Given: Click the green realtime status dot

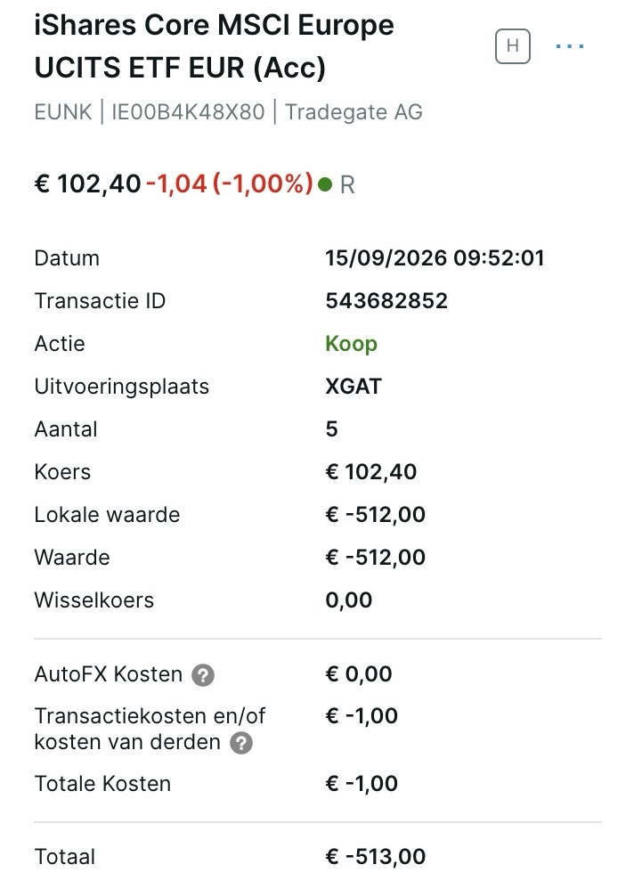Looking at the screenshot, I should [325, 184].
